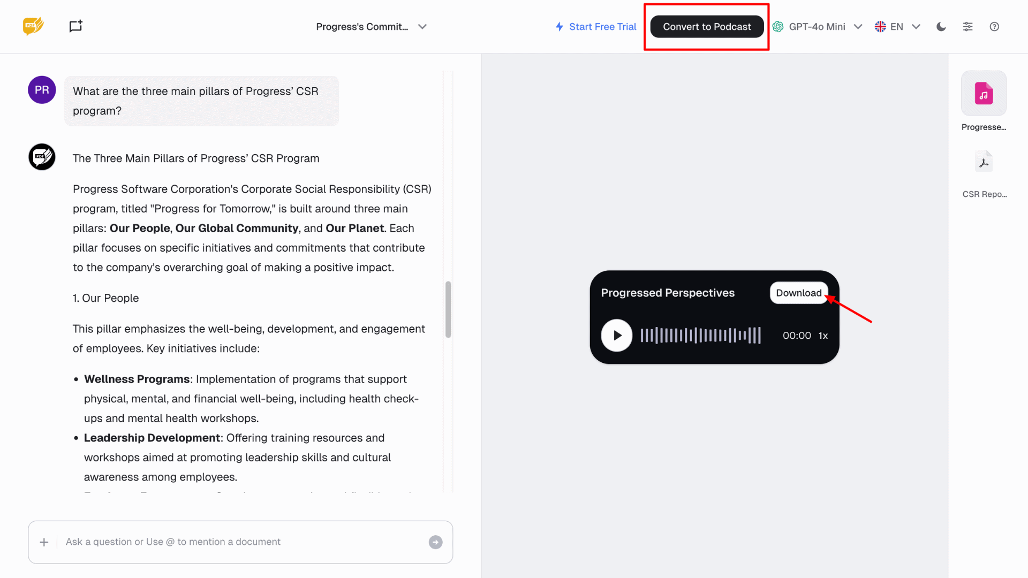This screenshot has width=1028, height=578.
Task: Play the Progressed Perspectives podcast
Action: click(x=617, y=336)
